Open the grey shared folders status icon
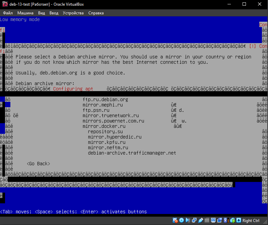 (207, 220)
